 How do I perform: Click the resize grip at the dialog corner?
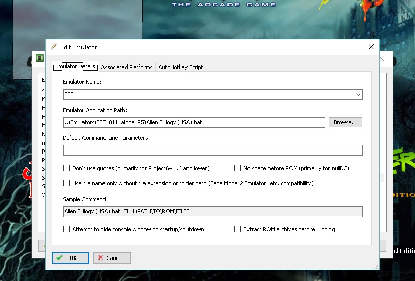pos(376,267)
